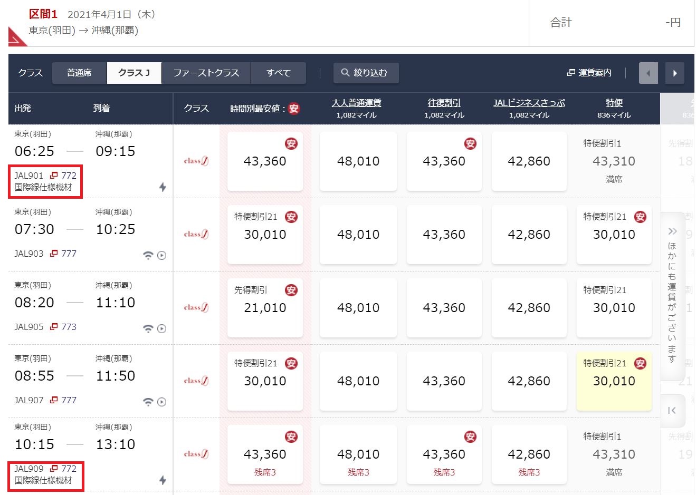Click the 11:10 arrival time
This screenshot has height=495, width=696.
point(116,303)
